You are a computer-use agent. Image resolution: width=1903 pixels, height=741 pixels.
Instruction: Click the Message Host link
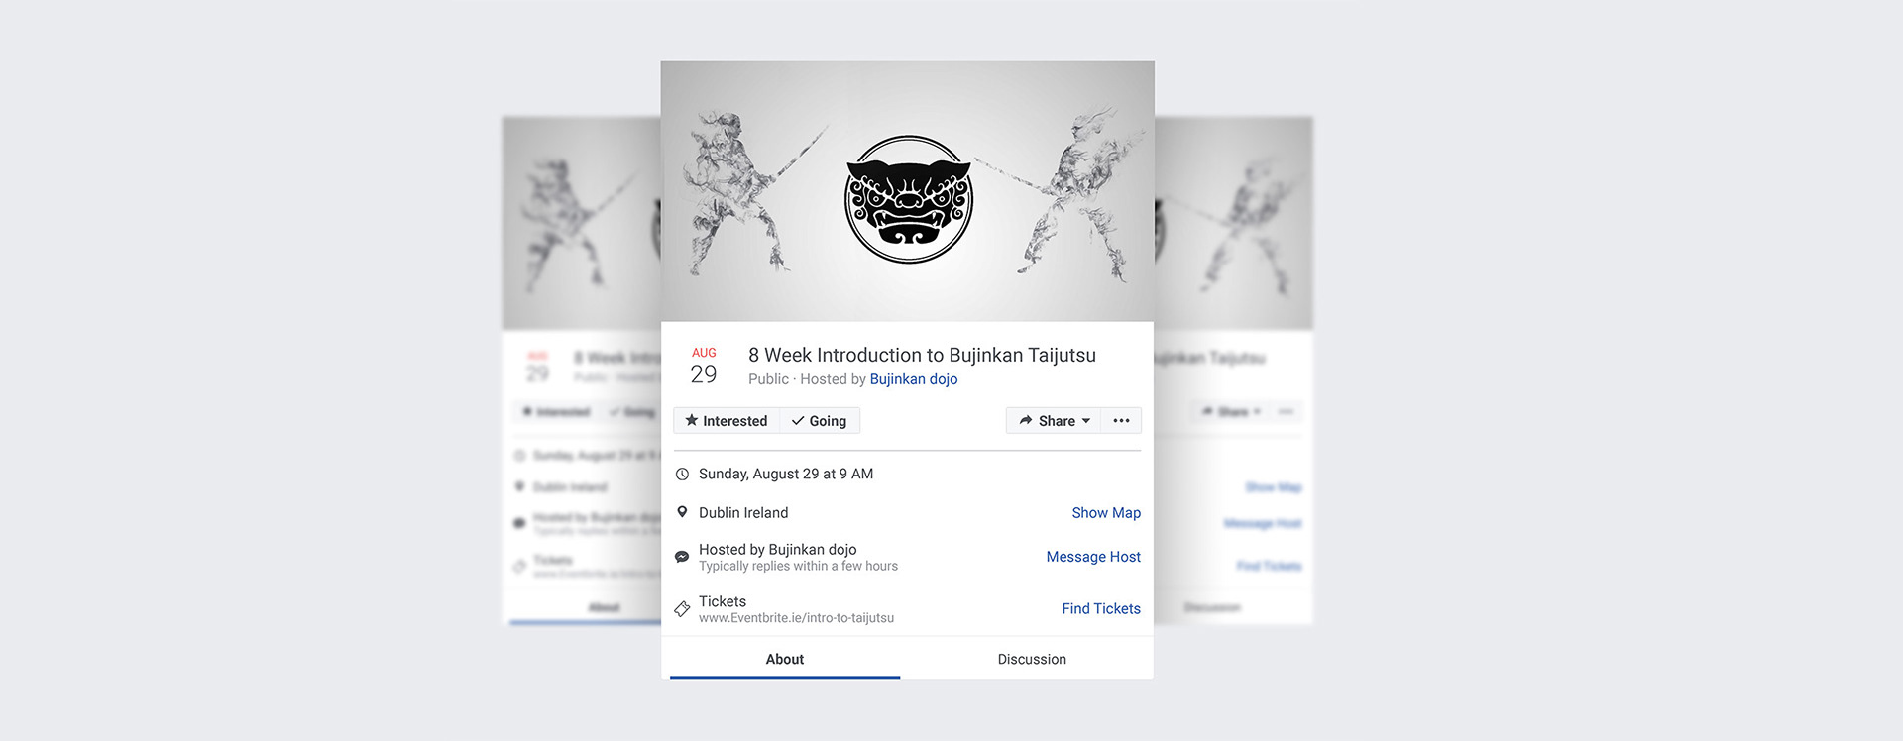point(1093,557)
